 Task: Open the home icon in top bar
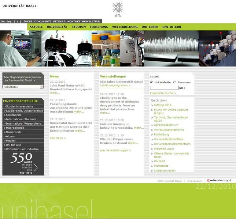18,22
